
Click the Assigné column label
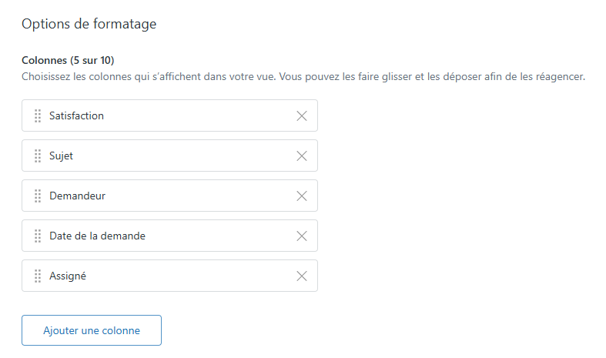68,276
